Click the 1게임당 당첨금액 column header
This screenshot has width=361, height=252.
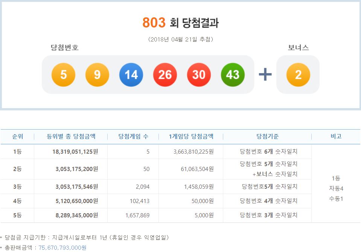click(191, 136)
